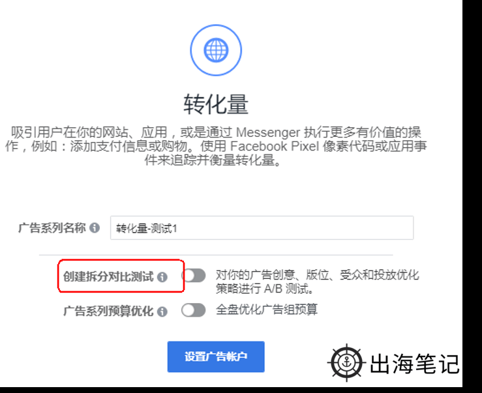
Task: Click the 广告系列名称 label
Action: pos(52,227)
